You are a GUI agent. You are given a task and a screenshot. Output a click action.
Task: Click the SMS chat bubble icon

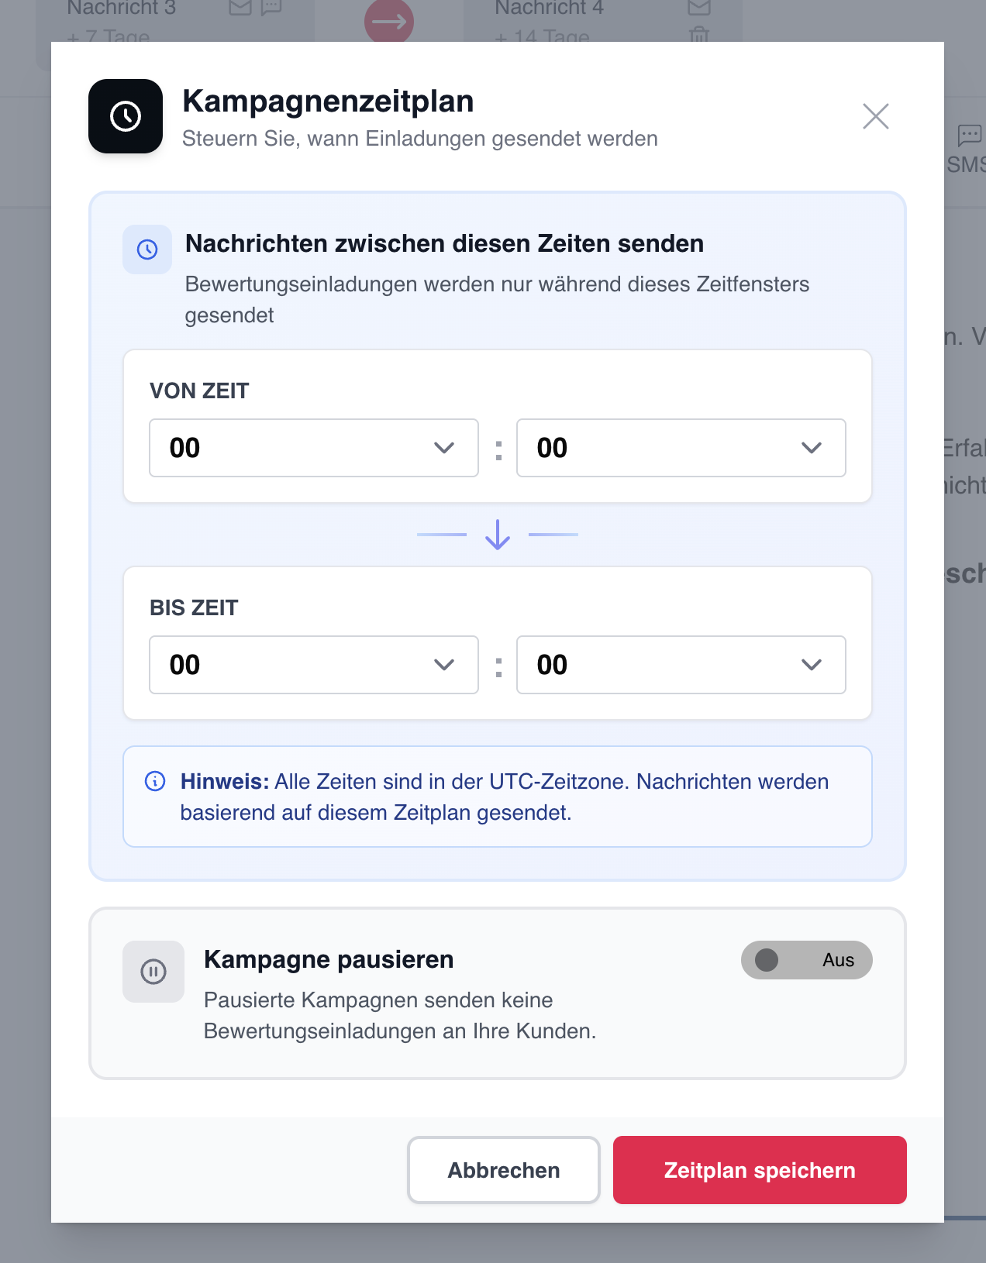pos(969,136)
